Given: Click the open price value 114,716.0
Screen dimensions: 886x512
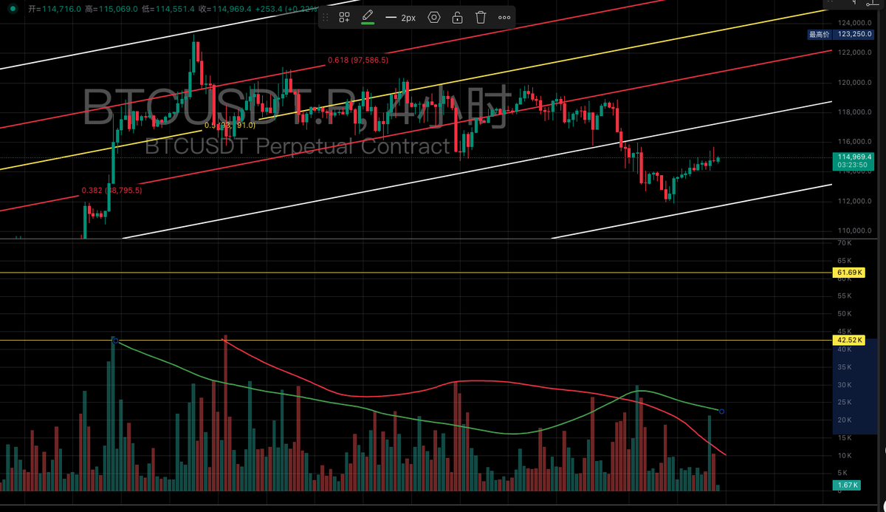Looking at the screenshot, I should tap(61, 9).
